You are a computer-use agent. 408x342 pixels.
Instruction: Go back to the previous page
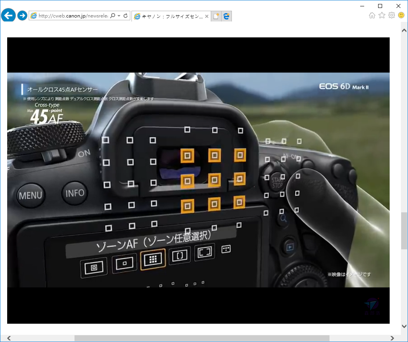click(8, 16)
